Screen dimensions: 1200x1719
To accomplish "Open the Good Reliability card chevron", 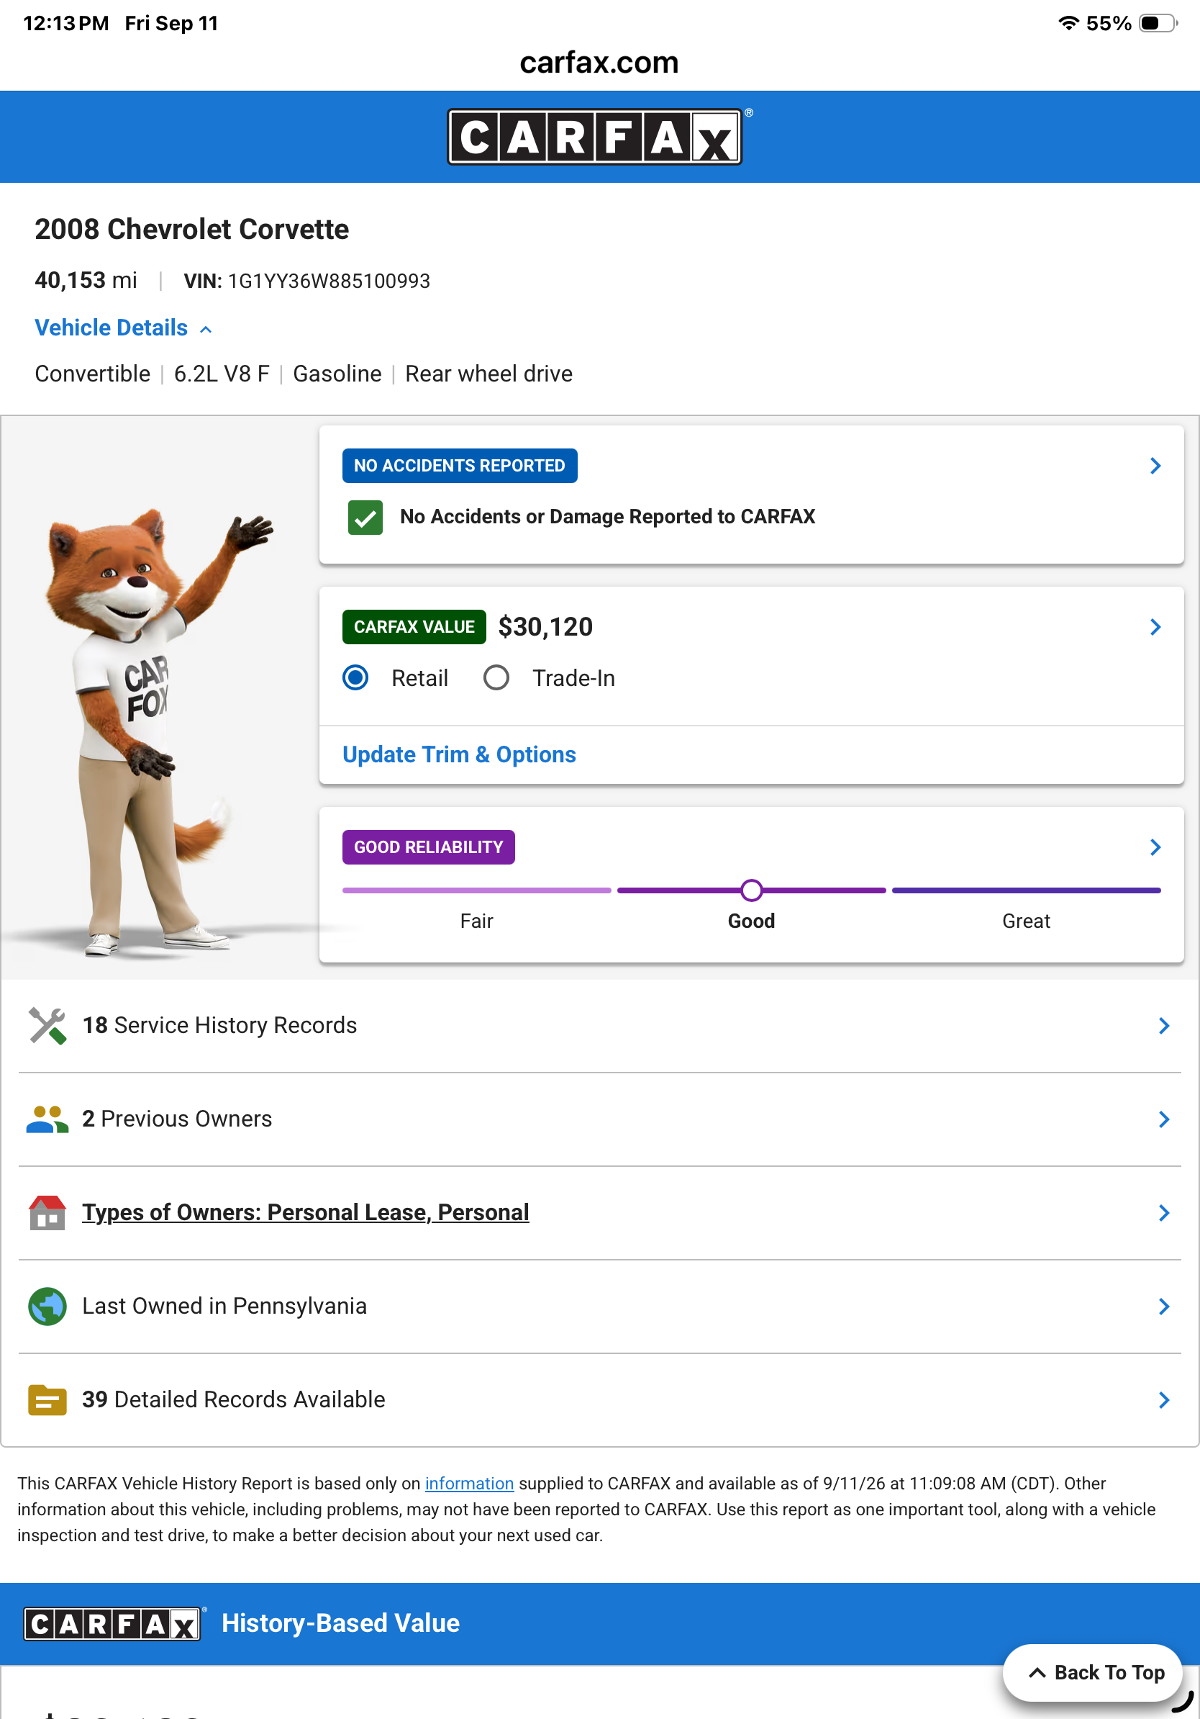I will click(1155, 847).
